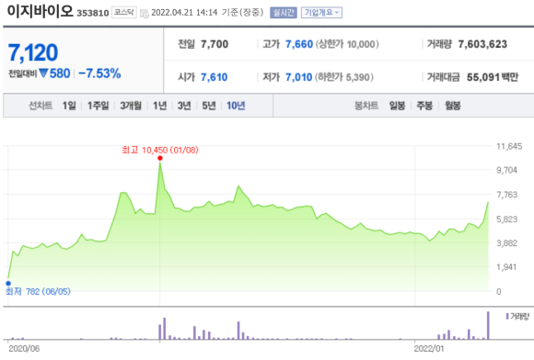Viewport: 534px width, 360px height.
Task: Select the 1일 line chart tab
Action: coord(69,106)
